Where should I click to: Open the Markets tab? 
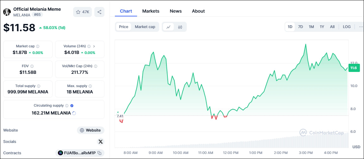coord(151,11)
